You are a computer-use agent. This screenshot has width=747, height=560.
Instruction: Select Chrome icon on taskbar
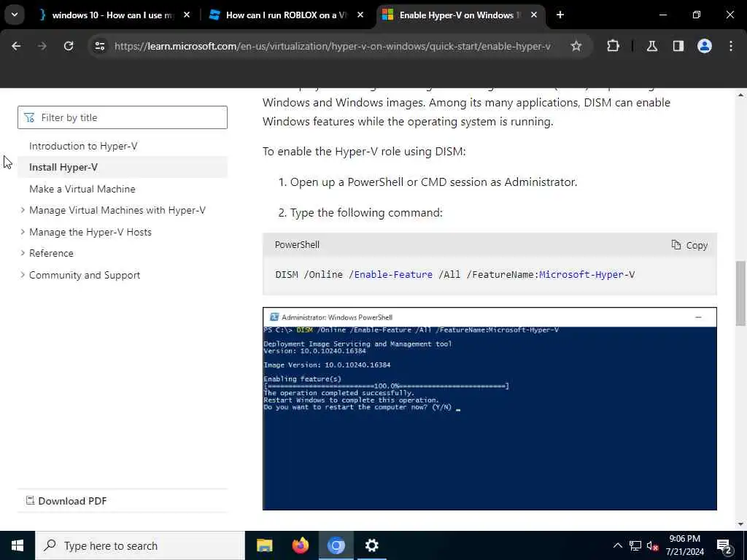click(336, 545)
